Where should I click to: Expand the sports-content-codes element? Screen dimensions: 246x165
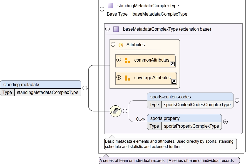(237, 100)
